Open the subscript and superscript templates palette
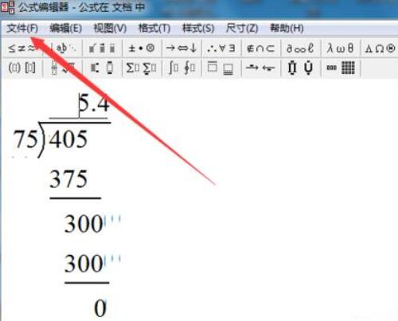The height and width of the screenshot is (321, 398). 103,68
